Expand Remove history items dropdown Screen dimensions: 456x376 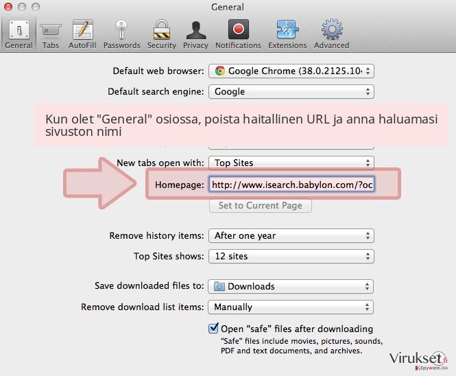coord(291,236)
